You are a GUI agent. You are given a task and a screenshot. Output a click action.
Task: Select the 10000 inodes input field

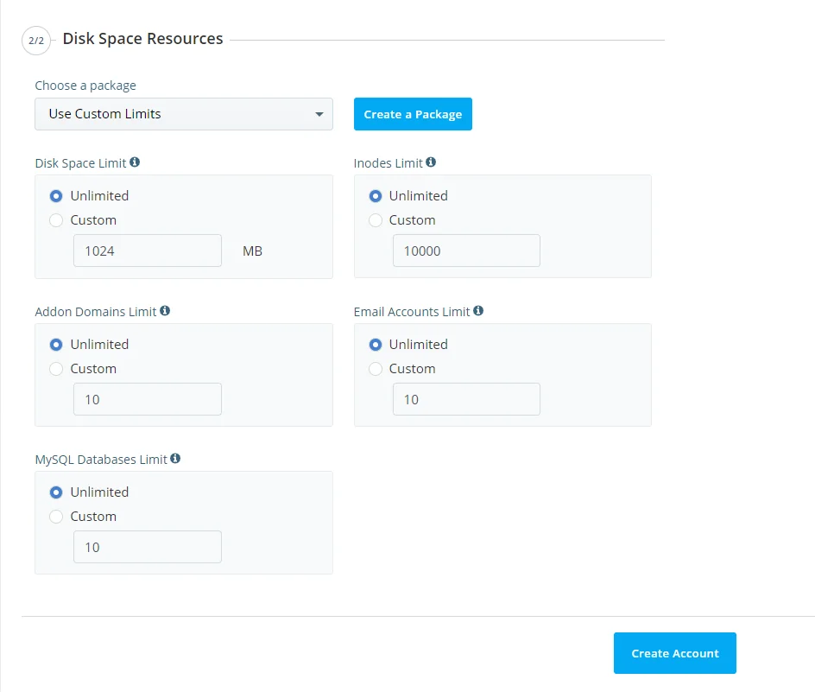coord(466,251)
